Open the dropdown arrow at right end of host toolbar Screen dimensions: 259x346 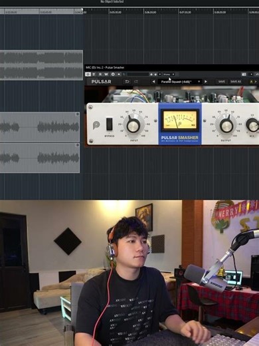(x=251, y=75)
